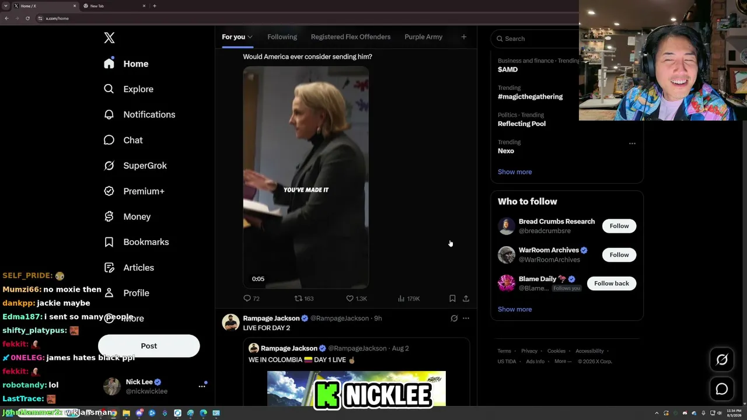Expand the More footer menu

point(563,362)
